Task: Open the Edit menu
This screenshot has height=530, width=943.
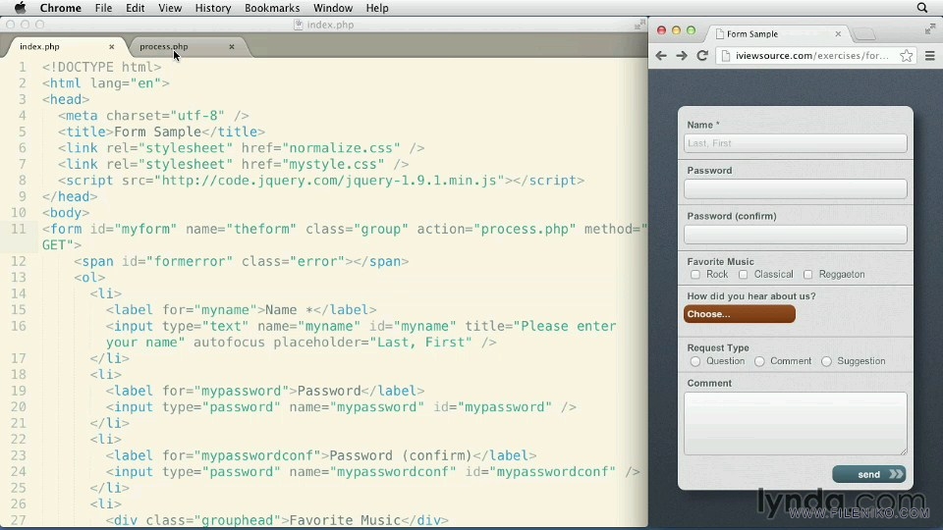Action: (135, 8)
